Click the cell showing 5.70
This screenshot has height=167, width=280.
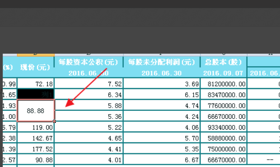click(162, 138)
